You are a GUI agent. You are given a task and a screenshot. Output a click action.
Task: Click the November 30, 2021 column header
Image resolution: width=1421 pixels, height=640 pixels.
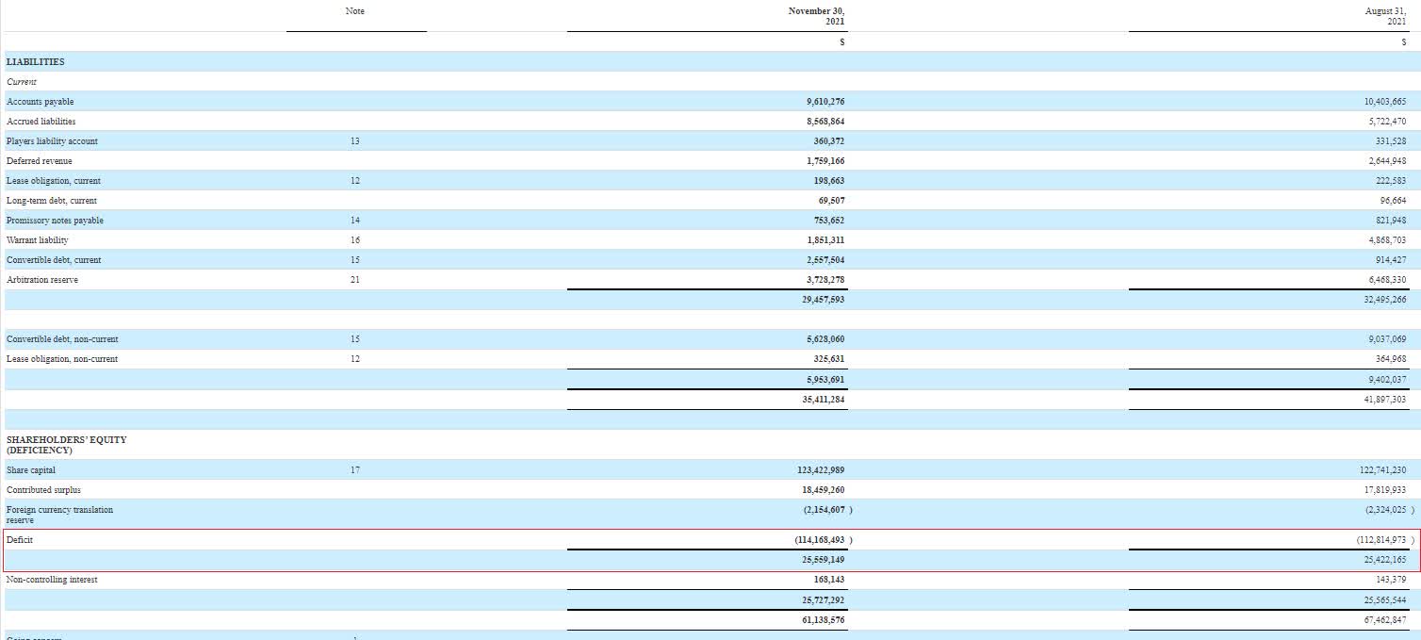818,16
